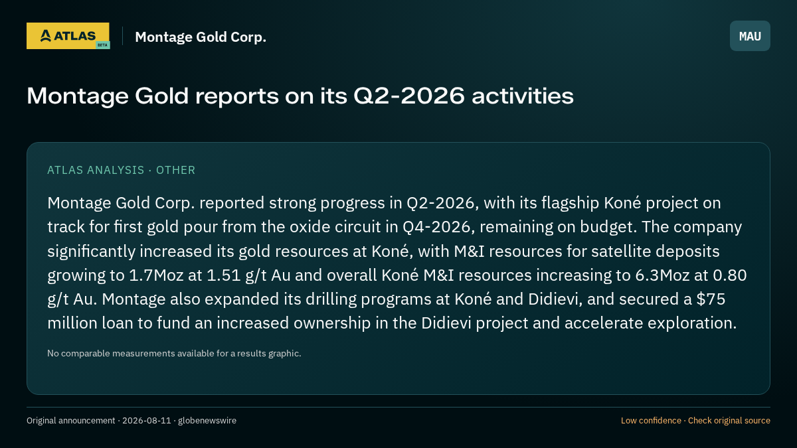
Task: Click the original announcement globenewswire footer text
Action: [x=132, y=420]
